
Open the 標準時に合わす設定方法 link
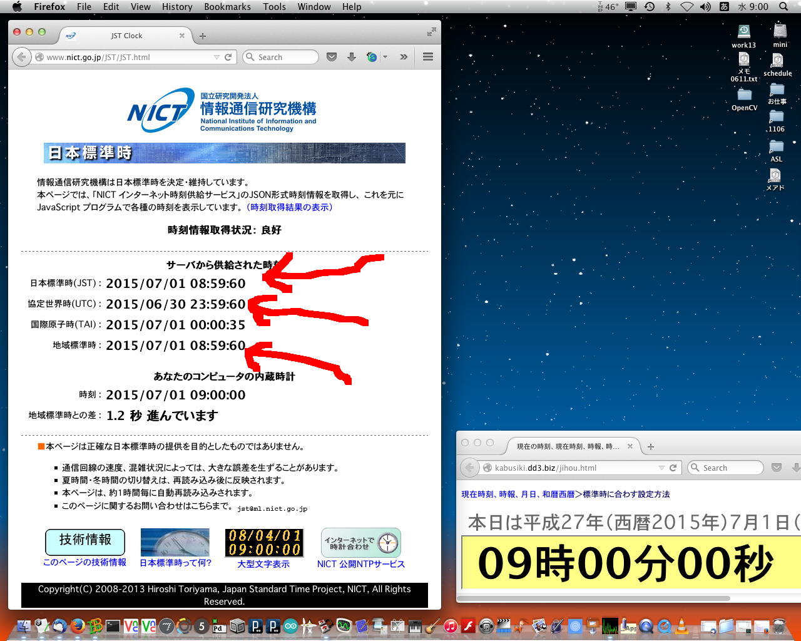point(626,494)
